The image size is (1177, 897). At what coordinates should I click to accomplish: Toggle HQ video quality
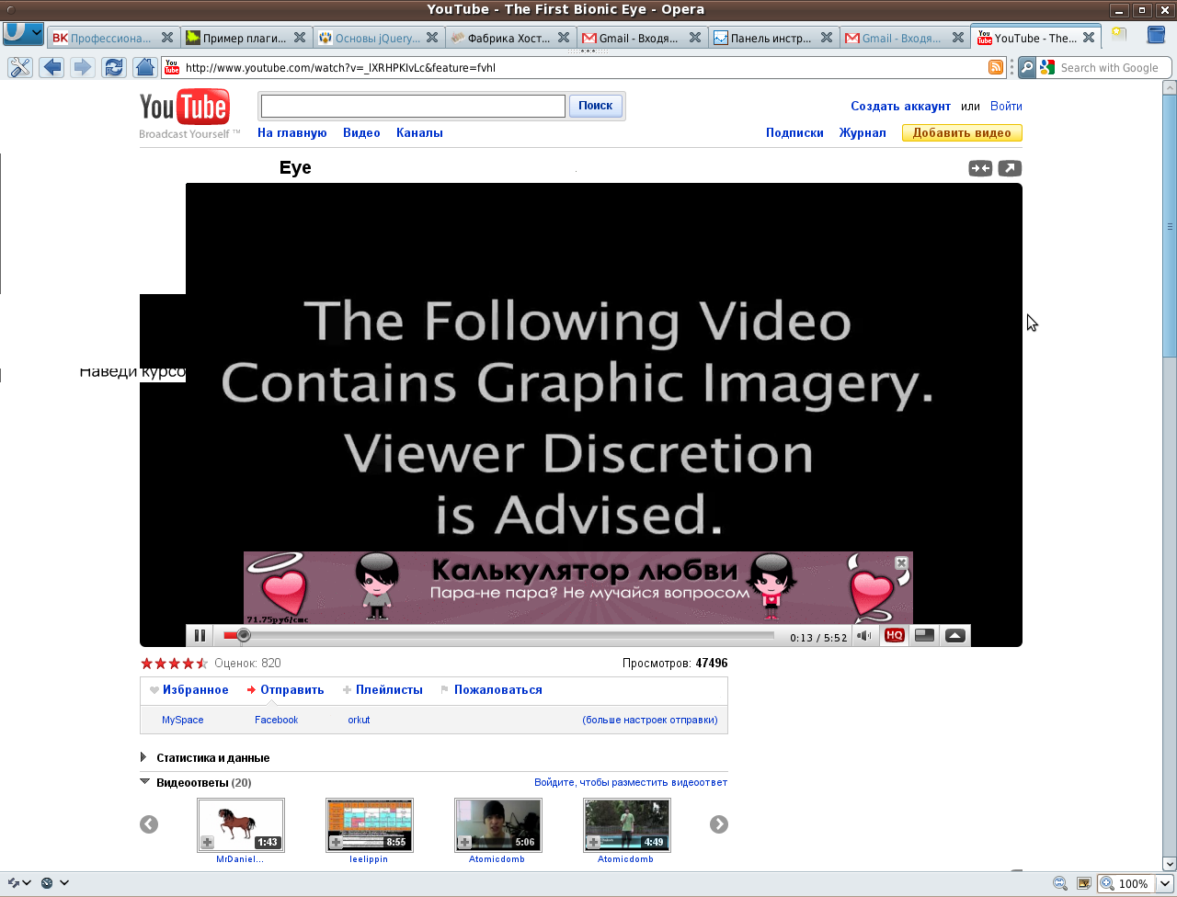(894, 636)
